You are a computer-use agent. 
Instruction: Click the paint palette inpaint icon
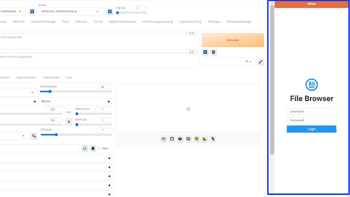pyautogui.click(x=197, y=139)
